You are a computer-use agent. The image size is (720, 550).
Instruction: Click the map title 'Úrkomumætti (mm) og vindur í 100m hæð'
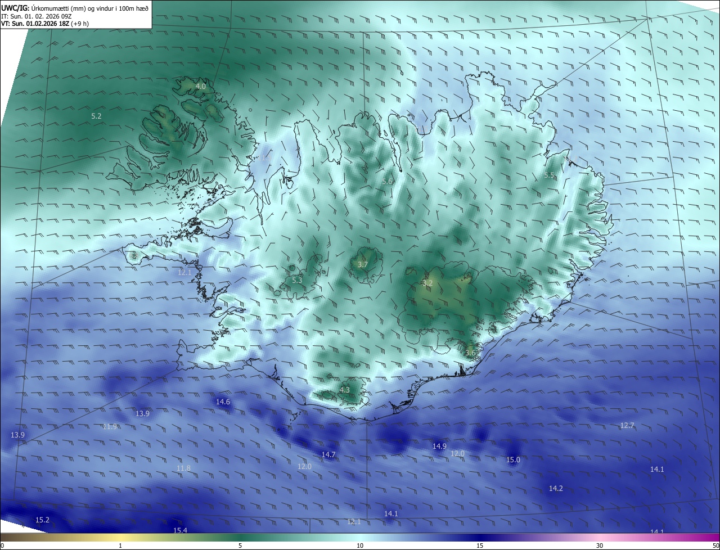pos(89,8)
